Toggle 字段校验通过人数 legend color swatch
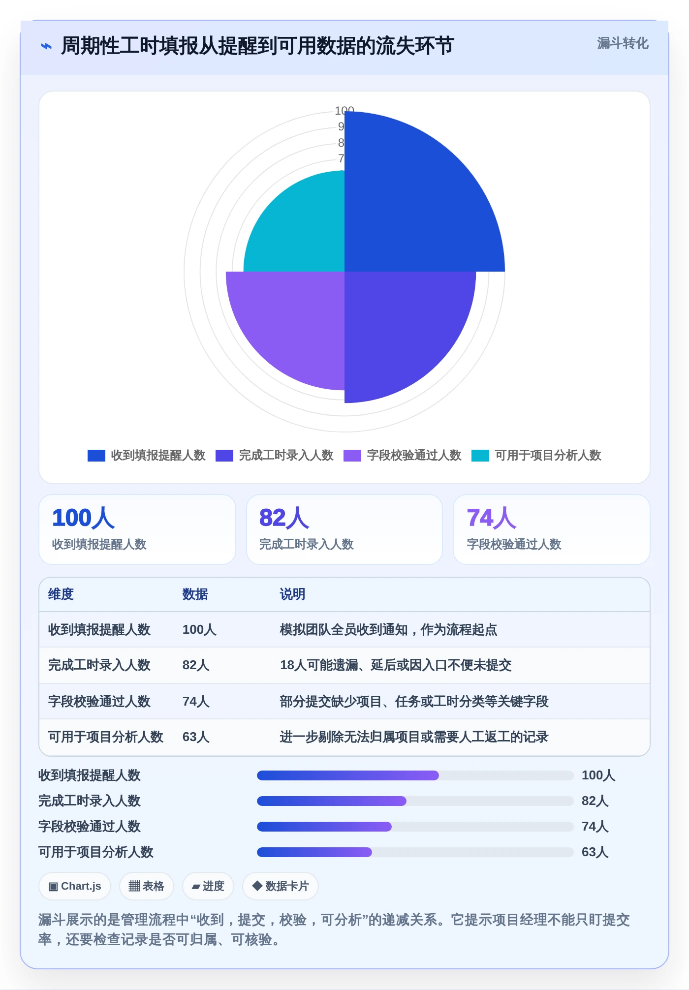The width and height of the screenshot is (689, 990). pyautogui.click(x=352, y=456)
